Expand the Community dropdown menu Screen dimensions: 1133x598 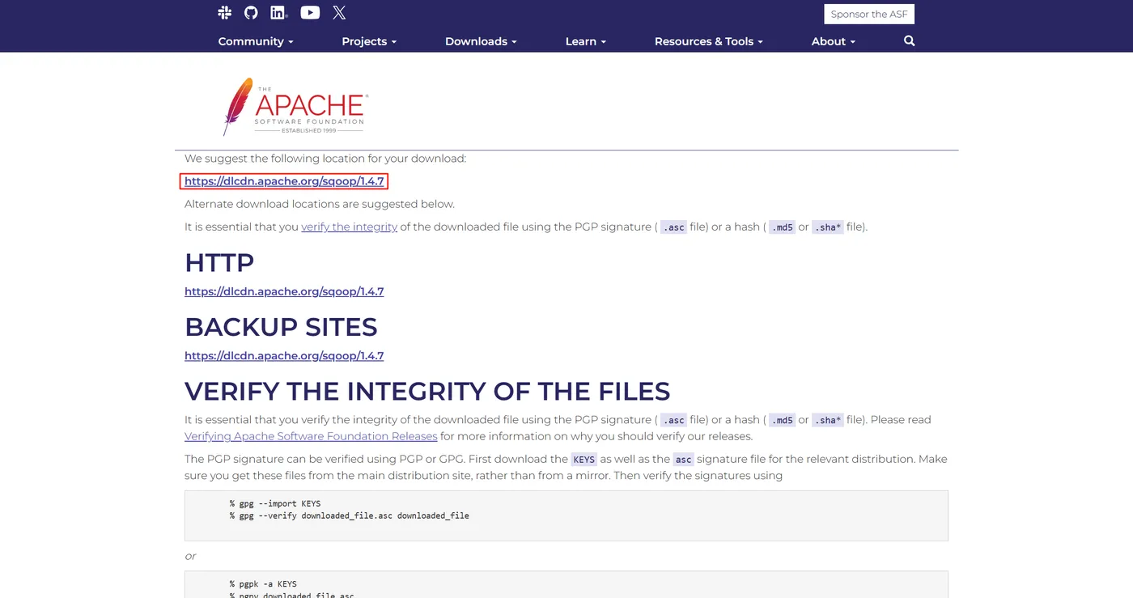click(x=256, y=41)
